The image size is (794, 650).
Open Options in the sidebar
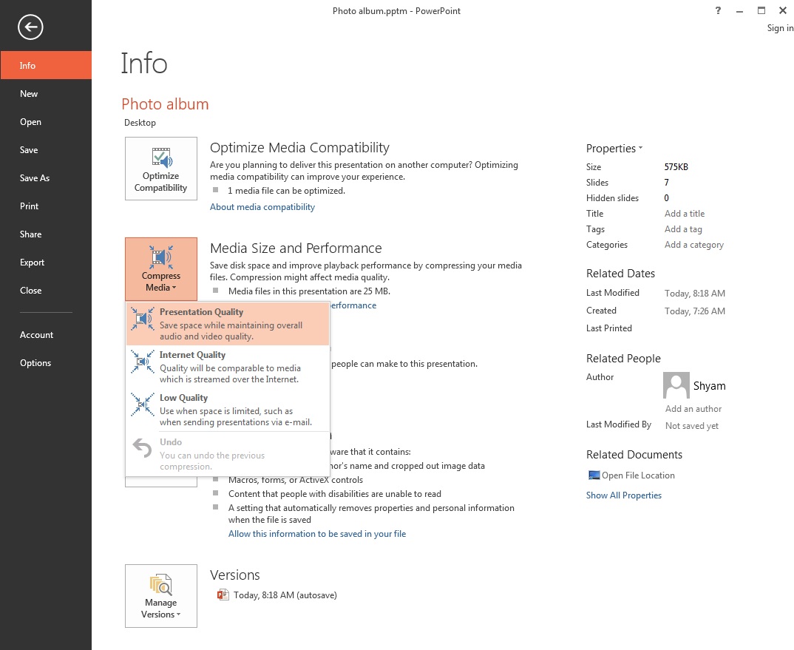46,363
